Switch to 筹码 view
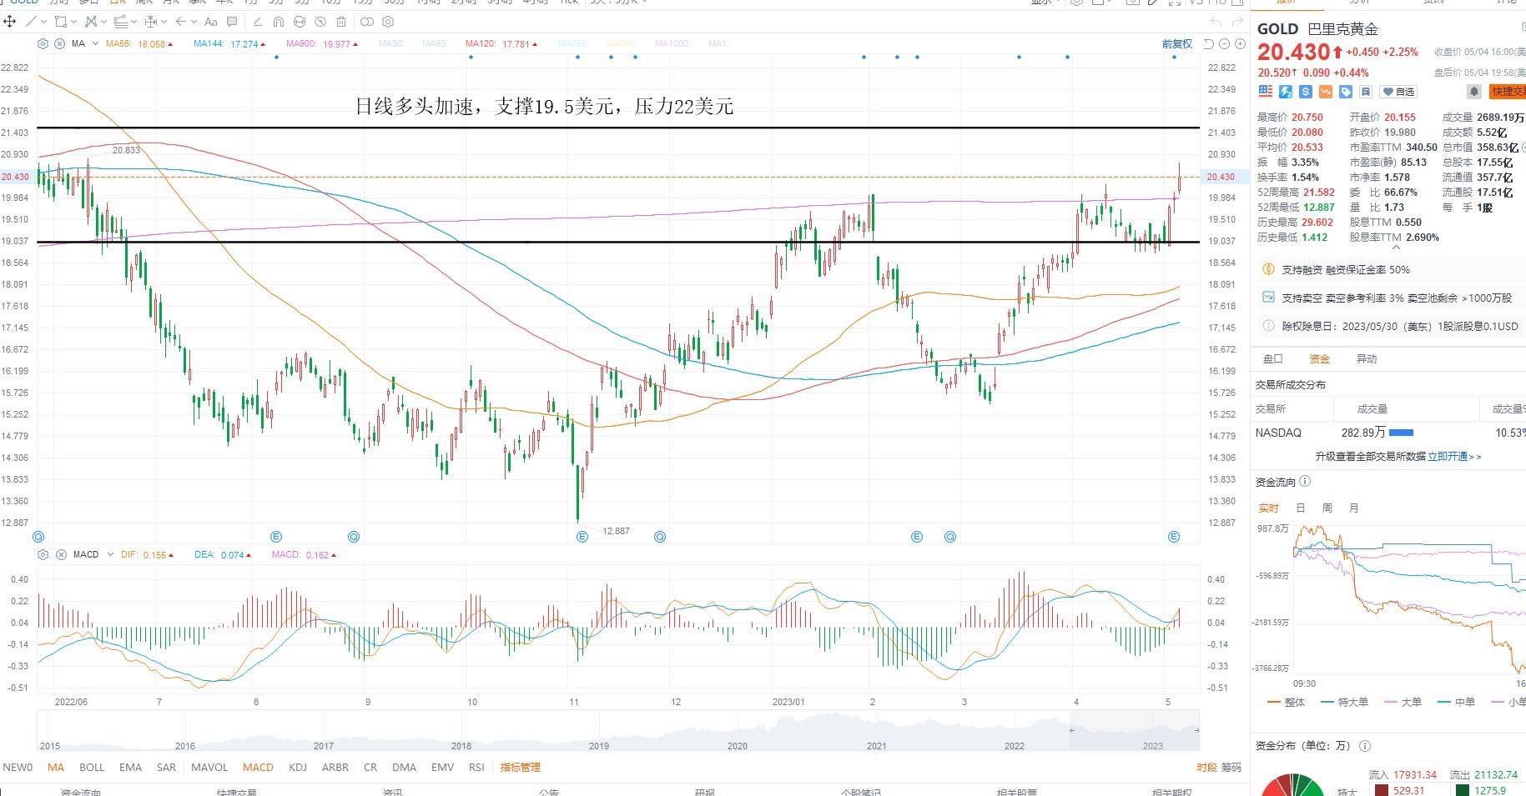 click(1231, 767)
